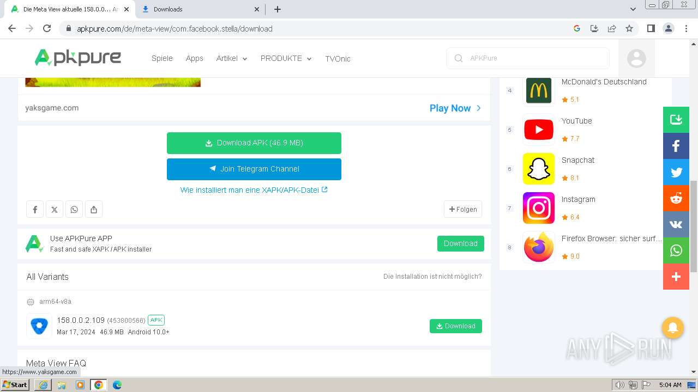Viewport: 698px width, 392px height.
Task: Open Windows Start menu
Action: (x=15, y=384)
